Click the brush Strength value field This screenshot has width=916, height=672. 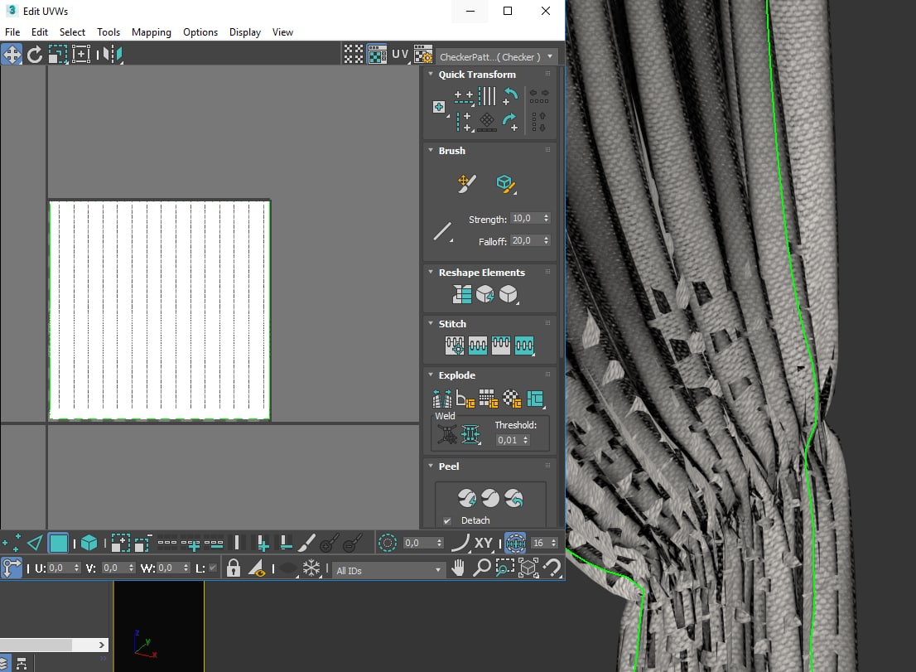click(524, 219)
